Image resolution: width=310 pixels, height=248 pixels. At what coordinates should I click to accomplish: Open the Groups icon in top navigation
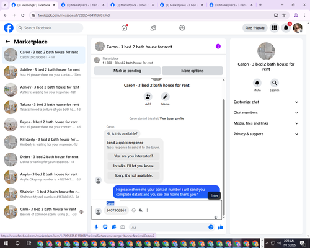click(182, 28)
